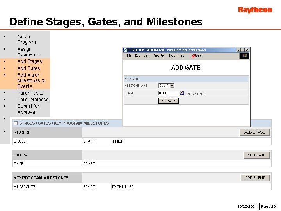Viewport: 281px width, 211px height.
Task: Open the View menu in popup
Action: (147, 56)
